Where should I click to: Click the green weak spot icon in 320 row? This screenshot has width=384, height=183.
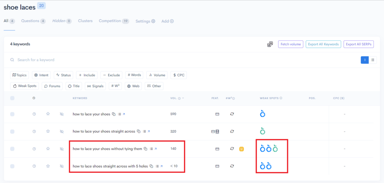coord(262,131)
